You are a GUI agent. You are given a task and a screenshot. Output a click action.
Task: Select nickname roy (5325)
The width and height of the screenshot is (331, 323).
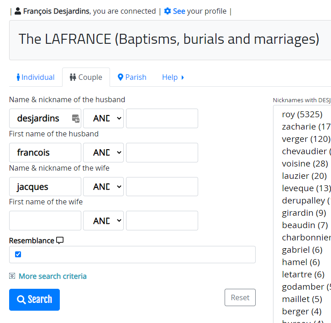tap(302, 115)
